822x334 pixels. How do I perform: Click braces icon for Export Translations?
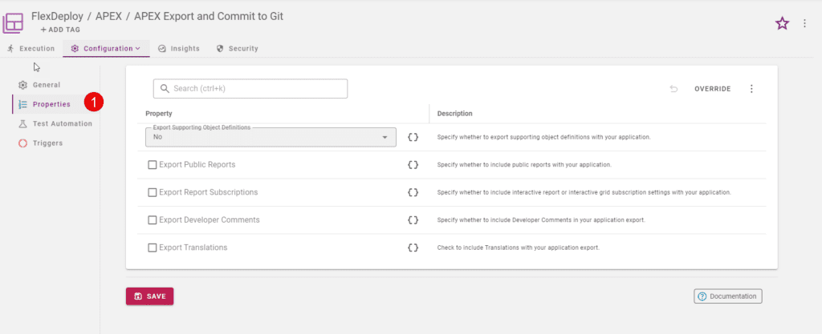(x=413, y=247)
